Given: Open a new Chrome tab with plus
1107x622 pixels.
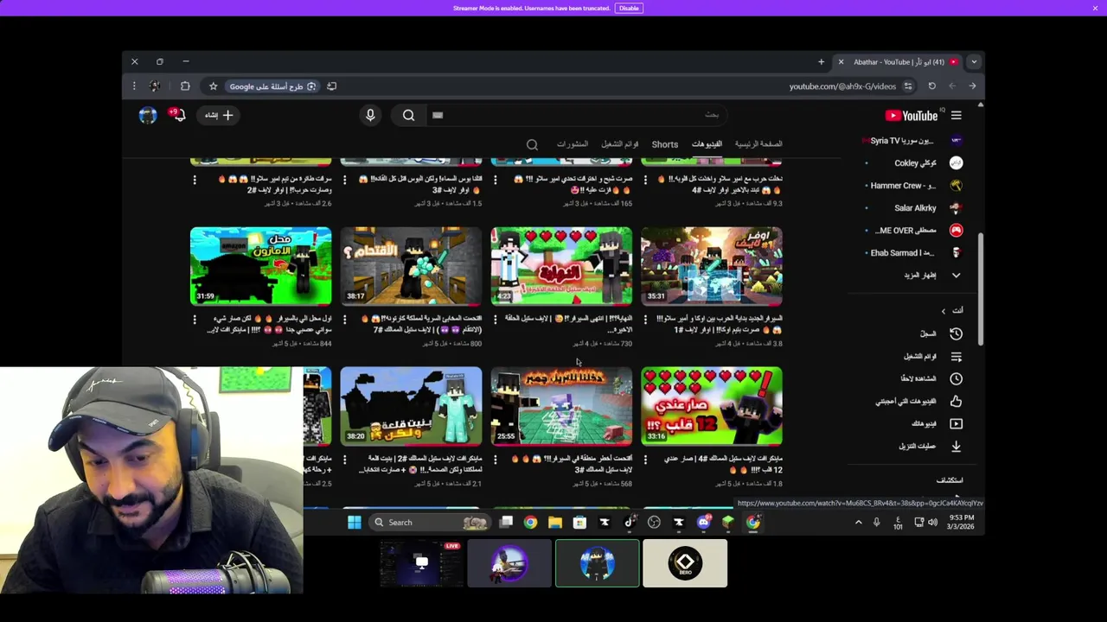Looking at the screenshot, I should (822, 62).
